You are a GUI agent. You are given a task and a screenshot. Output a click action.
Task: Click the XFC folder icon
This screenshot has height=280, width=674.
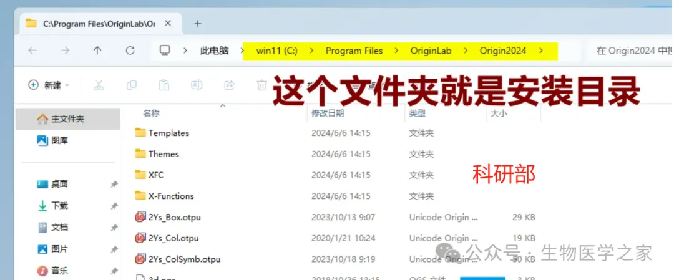140,175
